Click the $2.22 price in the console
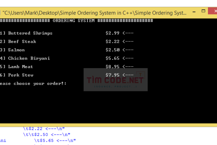The width and height of the screenshot is (217, 145). (112, 41)
